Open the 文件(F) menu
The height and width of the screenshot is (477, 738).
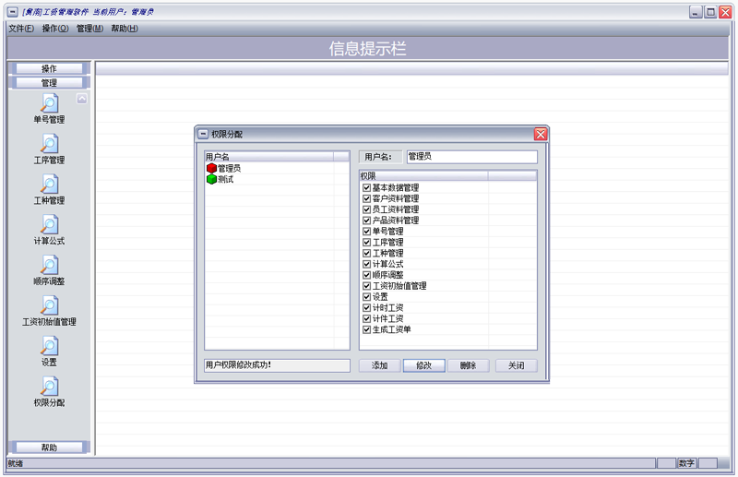click(21, 29)
